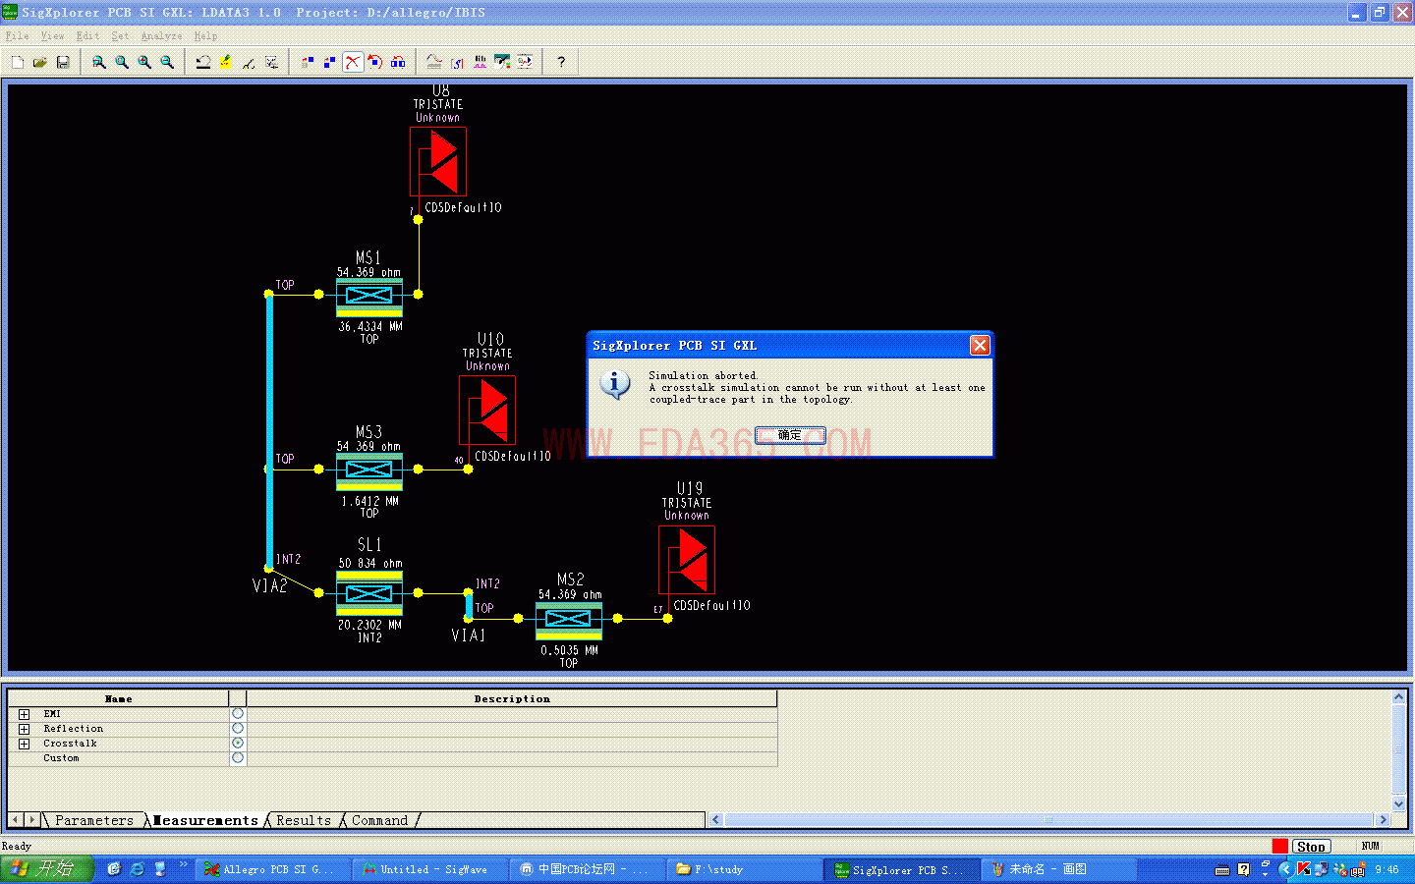Open the Set menu
This screenshot has width=1415, height=884.
click(x=120, y=35)
